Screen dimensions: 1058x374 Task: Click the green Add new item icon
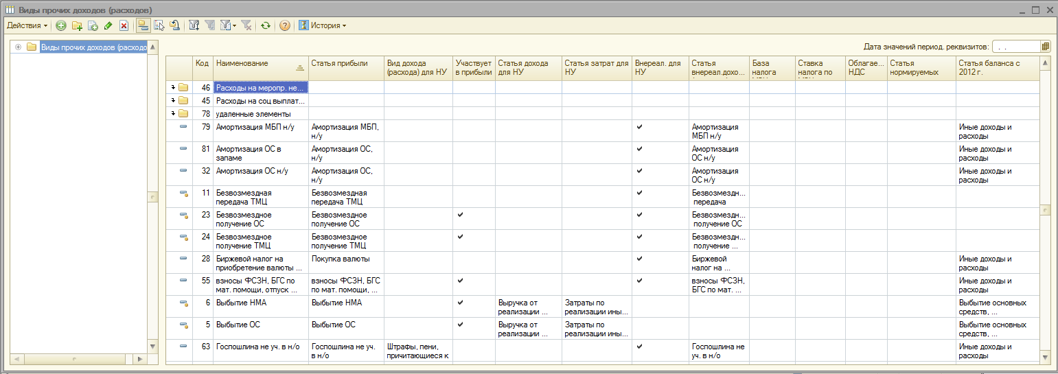[61, 25]
